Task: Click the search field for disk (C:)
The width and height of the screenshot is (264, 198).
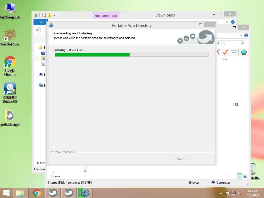Action: coord(231,43)
